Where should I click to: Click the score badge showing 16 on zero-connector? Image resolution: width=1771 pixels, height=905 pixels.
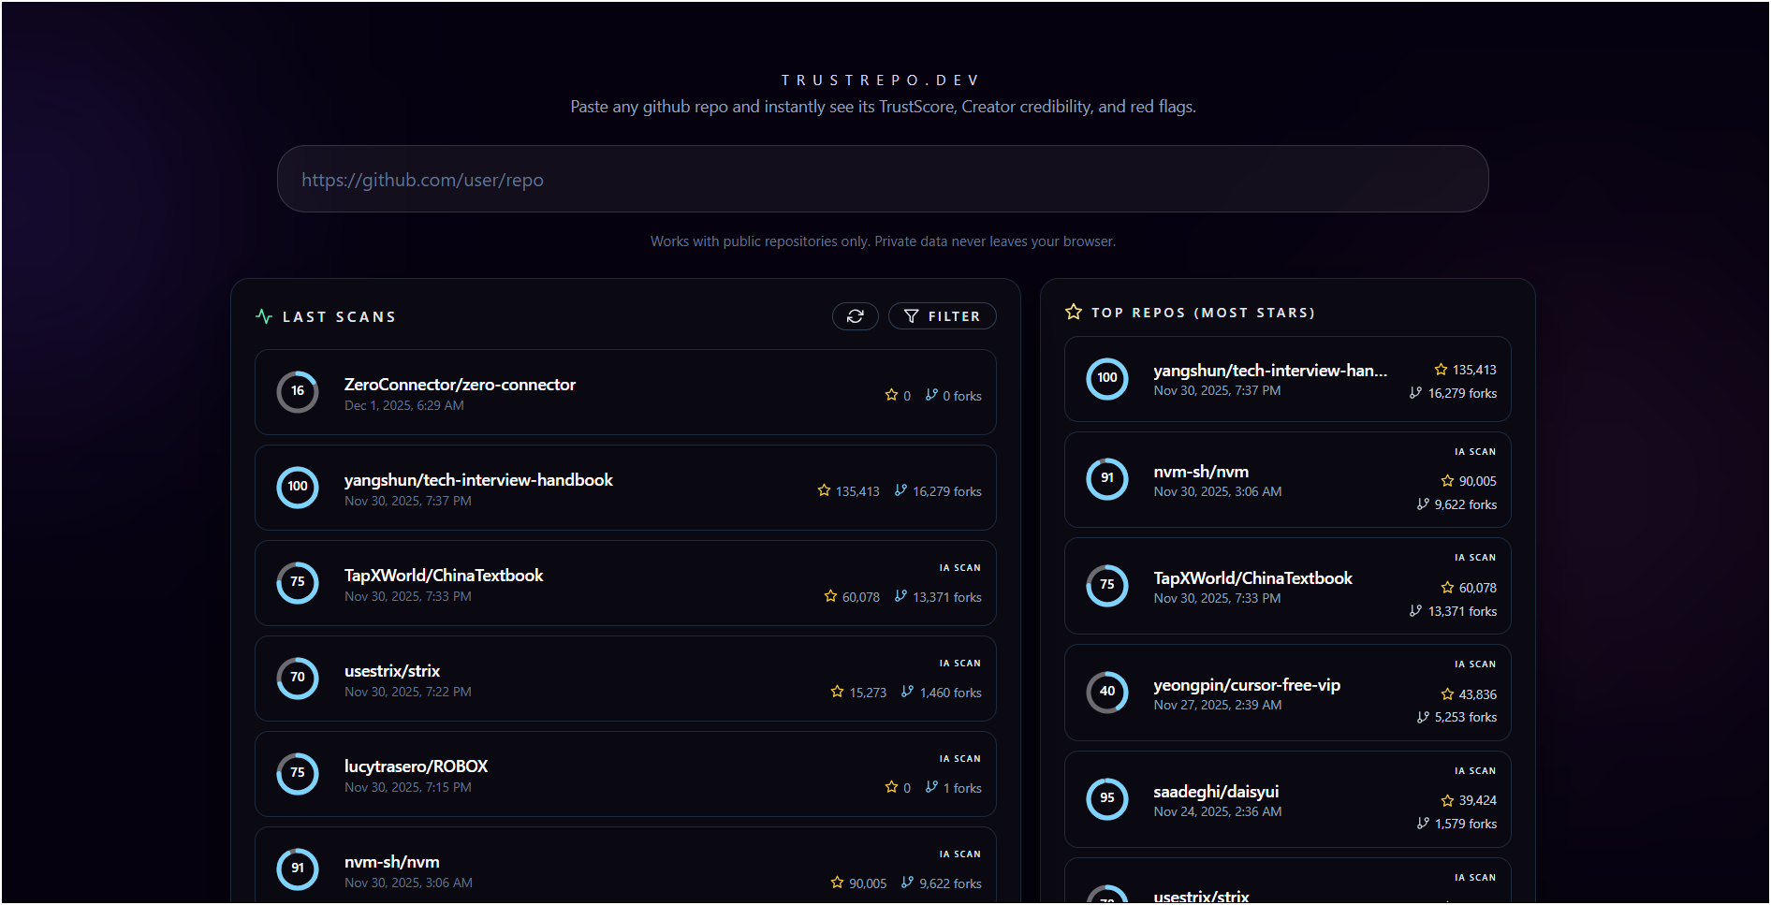click(x=297, y=391)
